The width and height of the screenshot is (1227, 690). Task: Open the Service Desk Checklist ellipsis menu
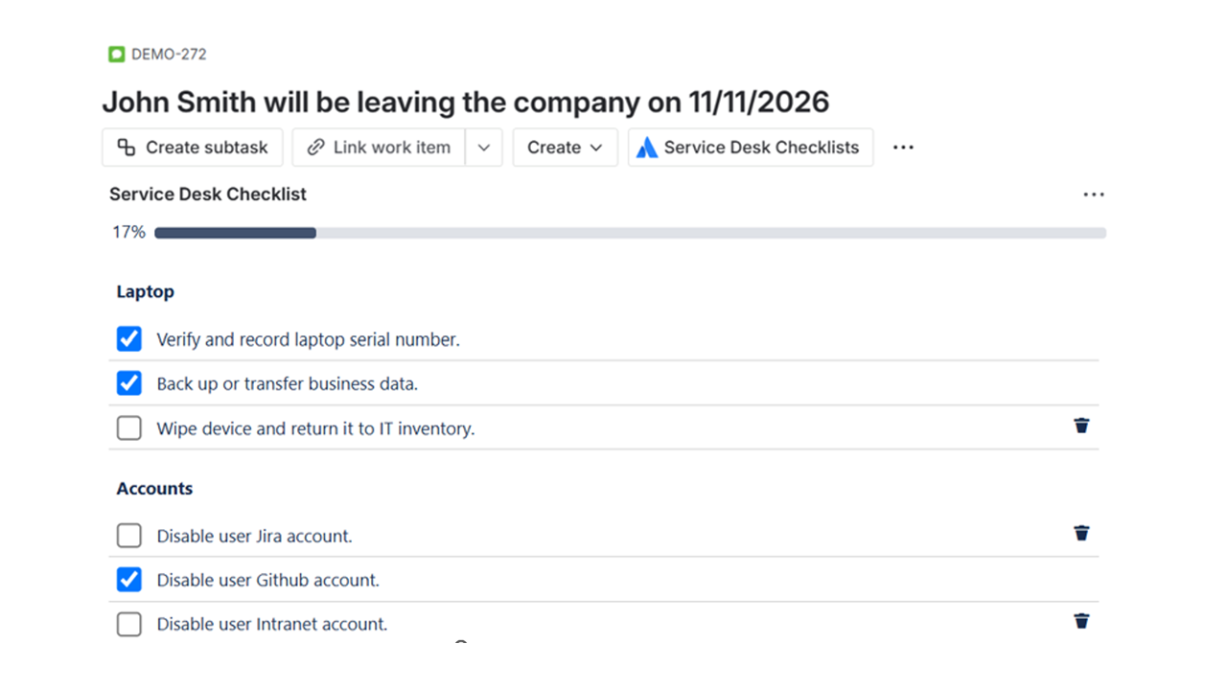(1094, 194)
